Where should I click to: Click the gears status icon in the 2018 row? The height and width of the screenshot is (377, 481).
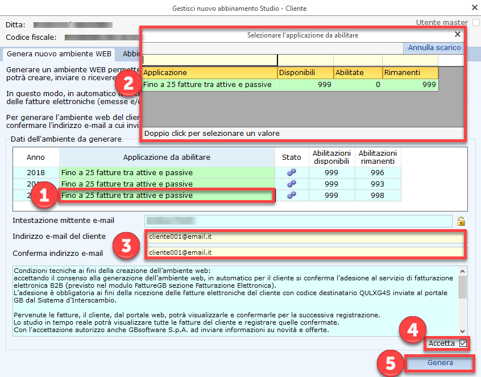click(292, 172)
